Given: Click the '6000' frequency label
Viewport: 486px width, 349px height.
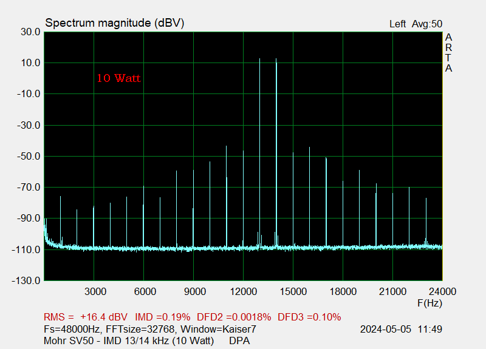Looking at the screenshot, I should 145,291.
